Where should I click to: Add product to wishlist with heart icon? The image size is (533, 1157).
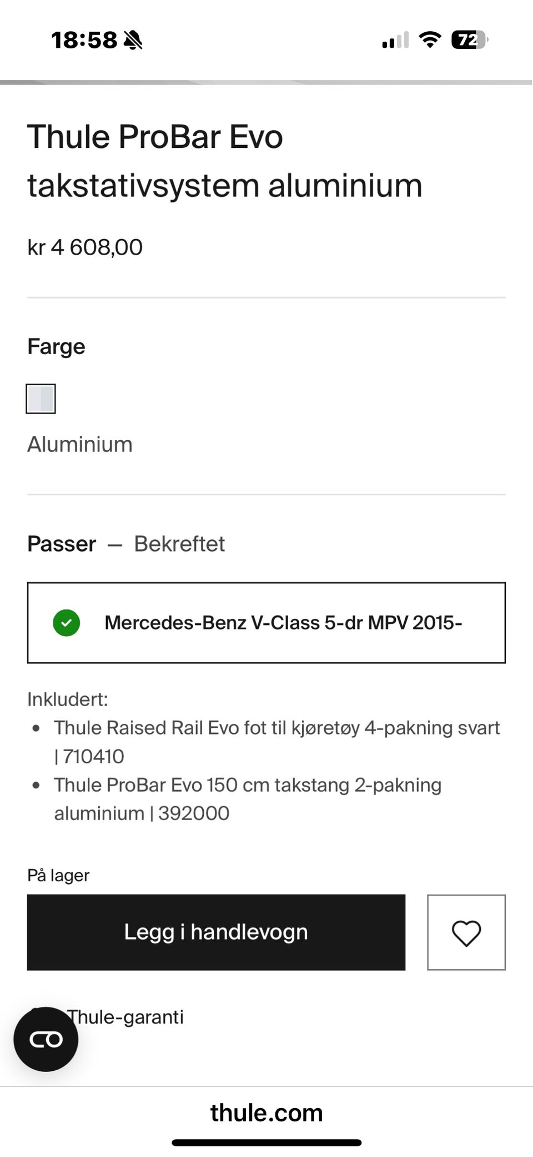466,932
